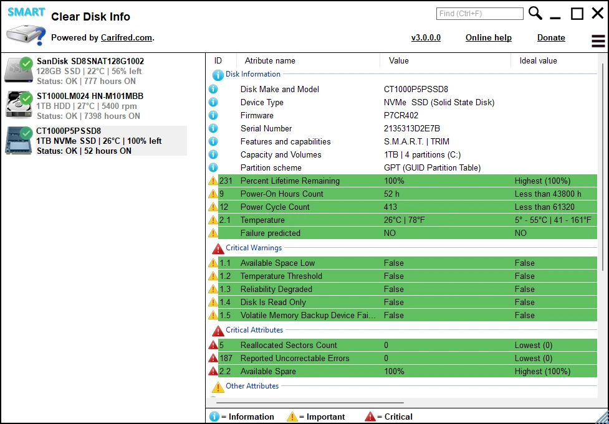Click warning icon for Percent Lifetime Remaining
The image size is (609, 424).
(213, 181)
